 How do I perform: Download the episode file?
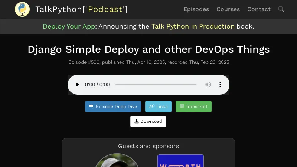click(x=148, y=121)
